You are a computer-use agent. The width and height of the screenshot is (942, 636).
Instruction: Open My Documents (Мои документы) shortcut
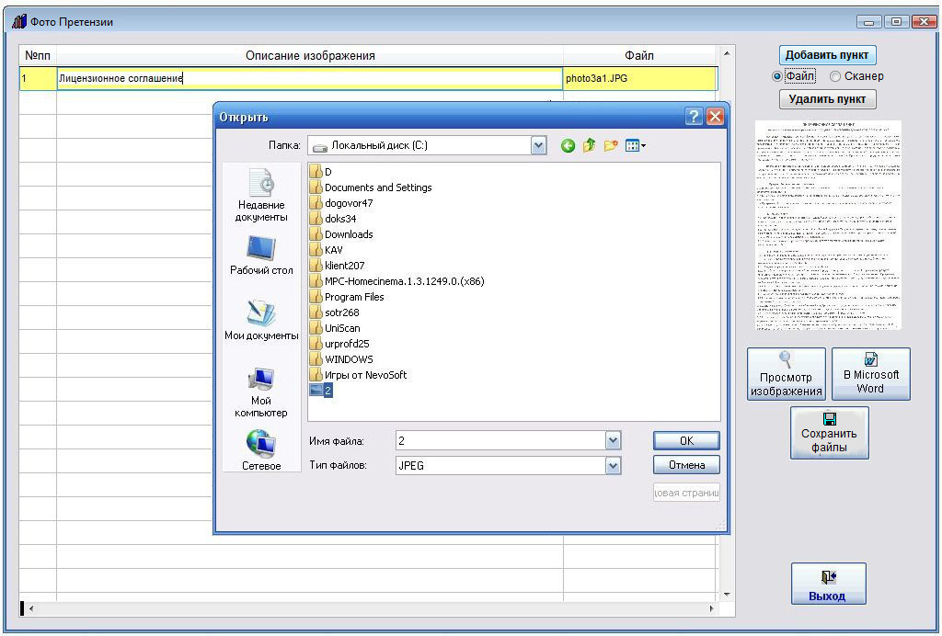click(x=260, y=320)
